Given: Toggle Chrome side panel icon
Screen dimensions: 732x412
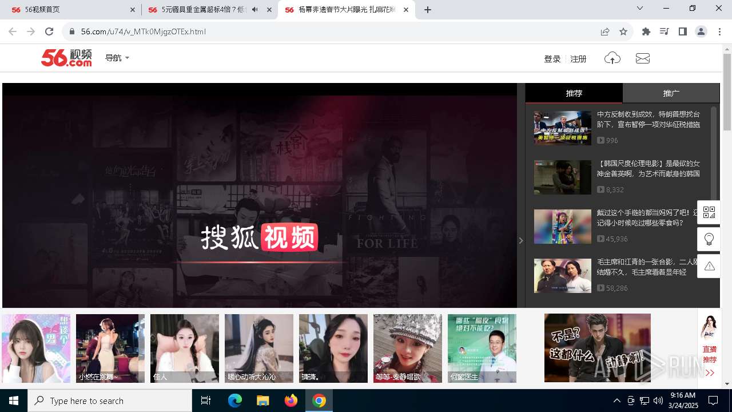Looking at the screenshot, I should 682,31.
